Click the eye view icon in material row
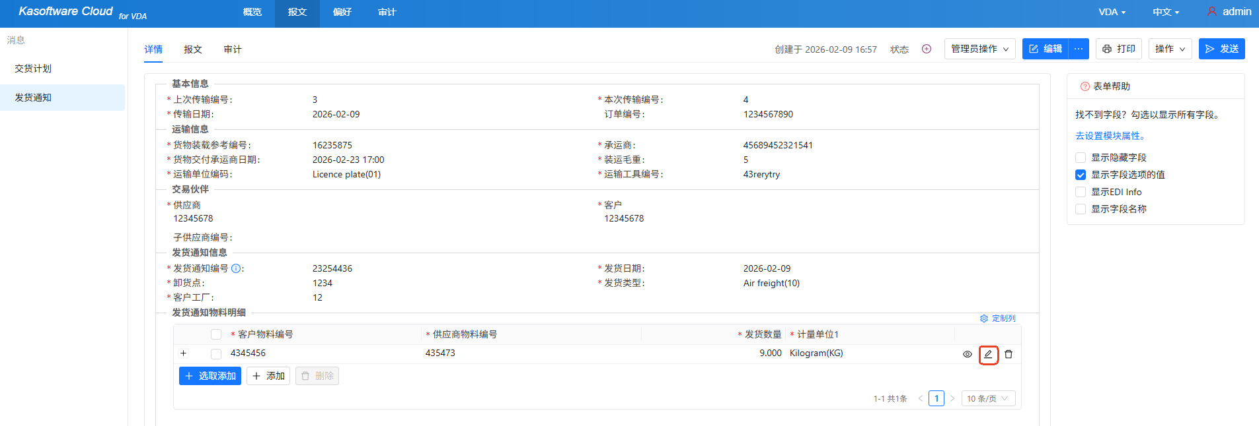 [967, 354]
